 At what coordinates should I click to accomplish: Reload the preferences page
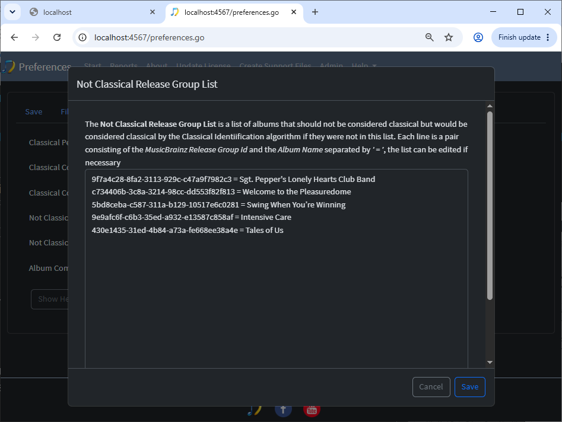57,37
